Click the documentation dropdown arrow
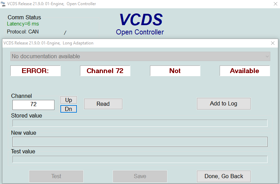 click(267, 56)
